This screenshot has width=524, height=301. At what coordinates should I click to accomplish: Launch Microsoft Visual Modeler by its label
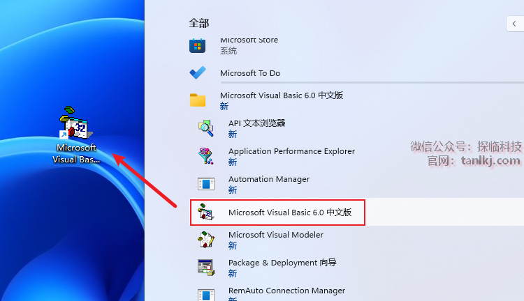tap(276, 235)
